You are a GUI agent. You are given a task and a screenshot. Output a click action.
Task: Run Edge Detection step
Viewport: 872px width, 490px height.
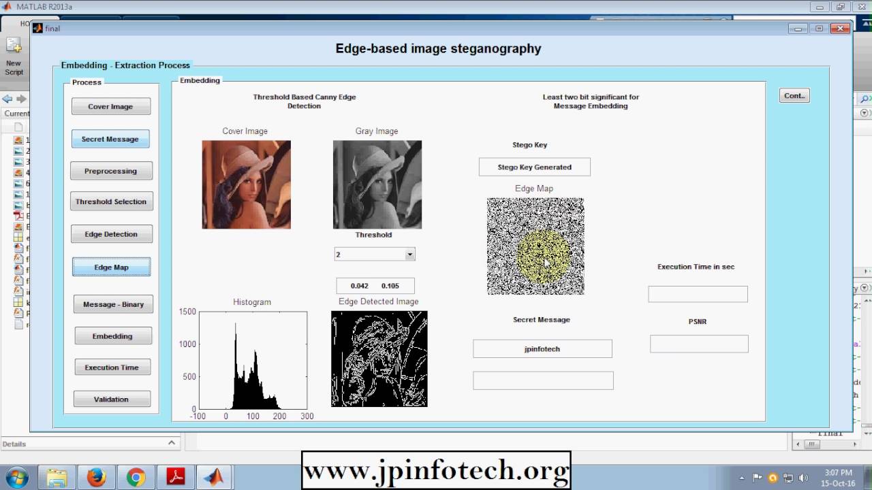[x=111, y=234]
